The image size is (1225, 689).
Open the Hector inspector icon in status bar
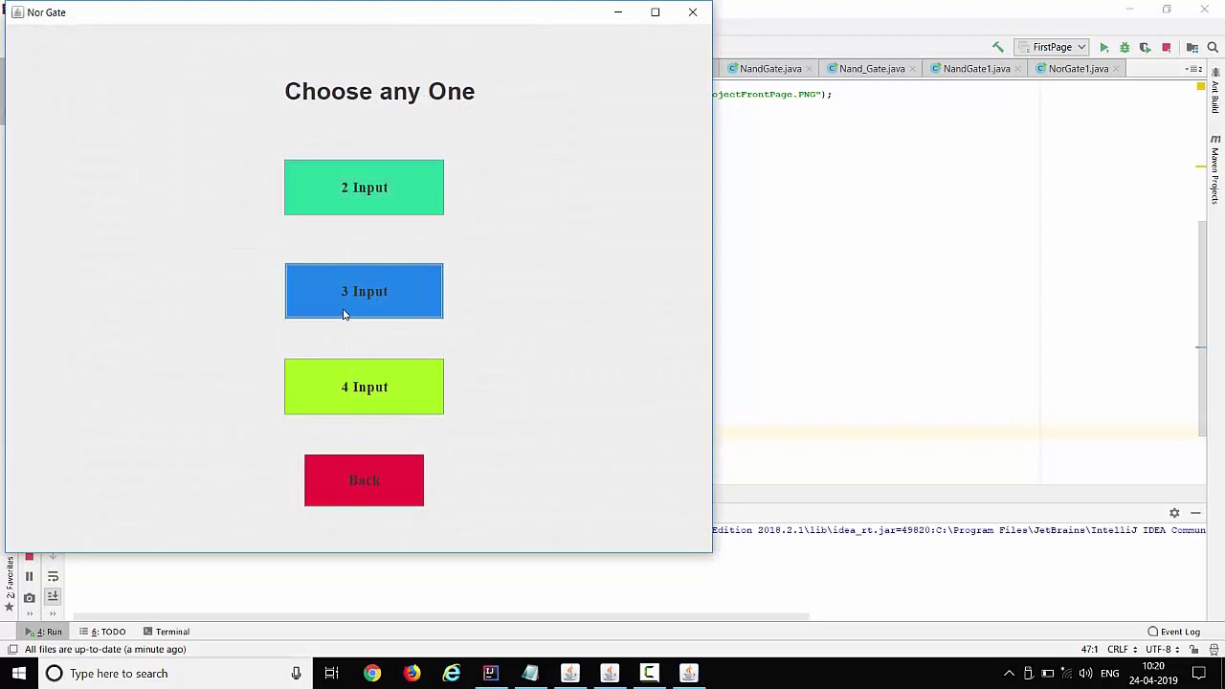(x=1214, y=649)
